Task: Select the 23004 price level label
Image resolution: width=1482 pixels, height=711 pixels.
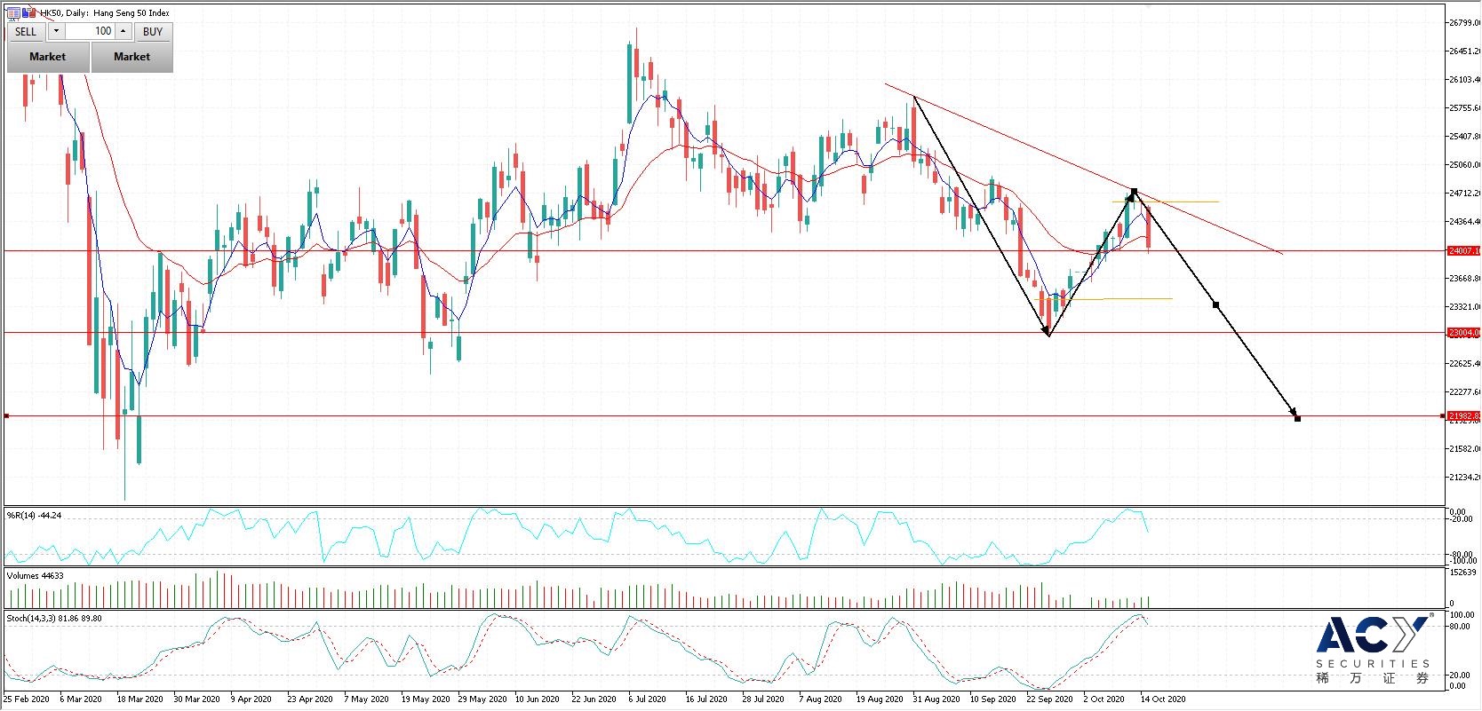Action: pyautogui.click(x=1462, y=333)
